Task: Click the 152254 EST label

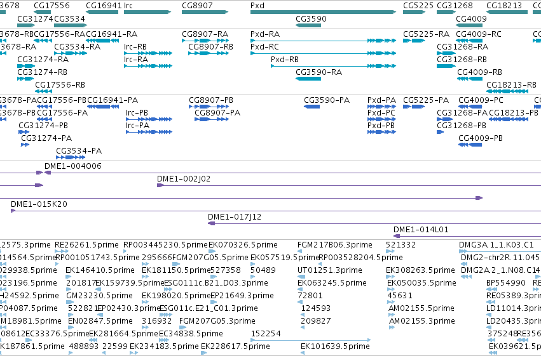Action: point(266,334)
